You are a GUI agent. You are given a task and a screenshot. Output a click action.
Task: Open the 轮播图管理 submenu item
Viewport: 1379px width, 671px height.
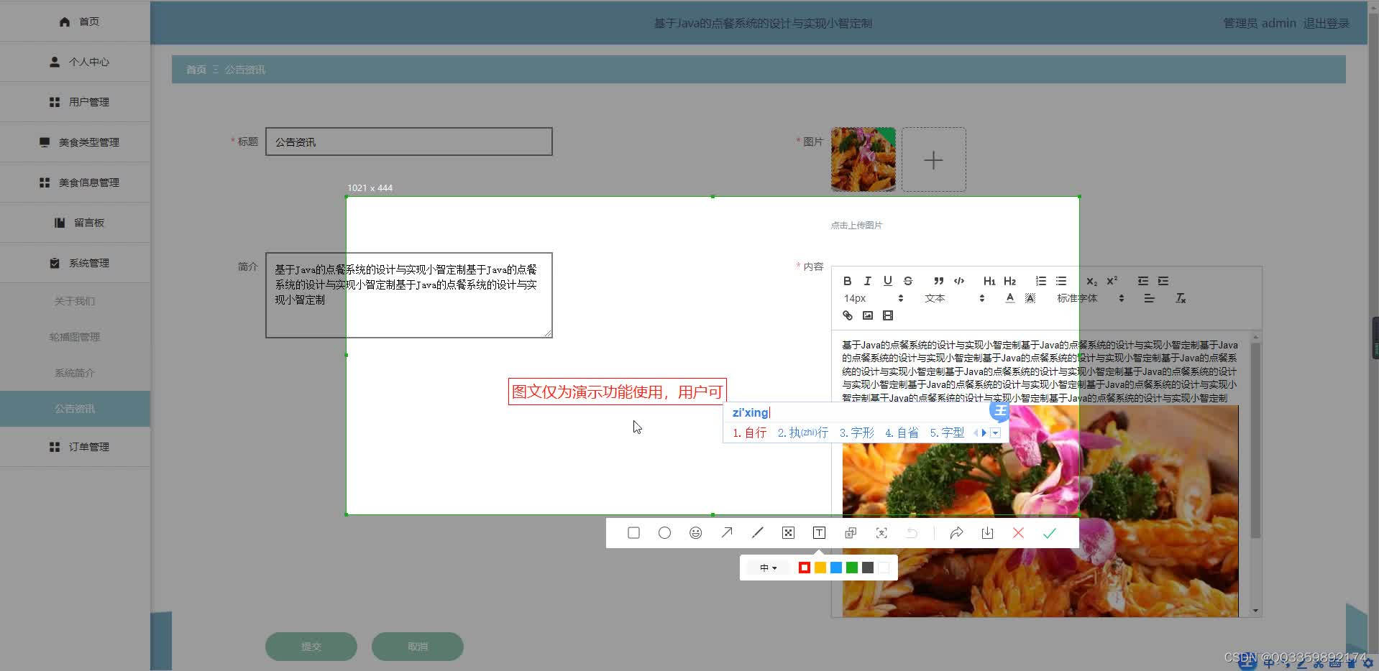tap(75, 337)
